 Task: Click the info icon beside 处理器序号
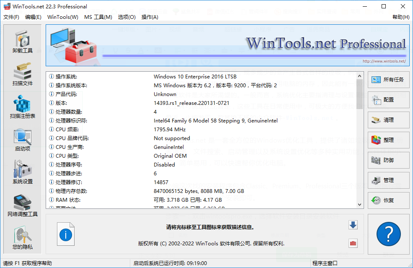click(52, 164)
